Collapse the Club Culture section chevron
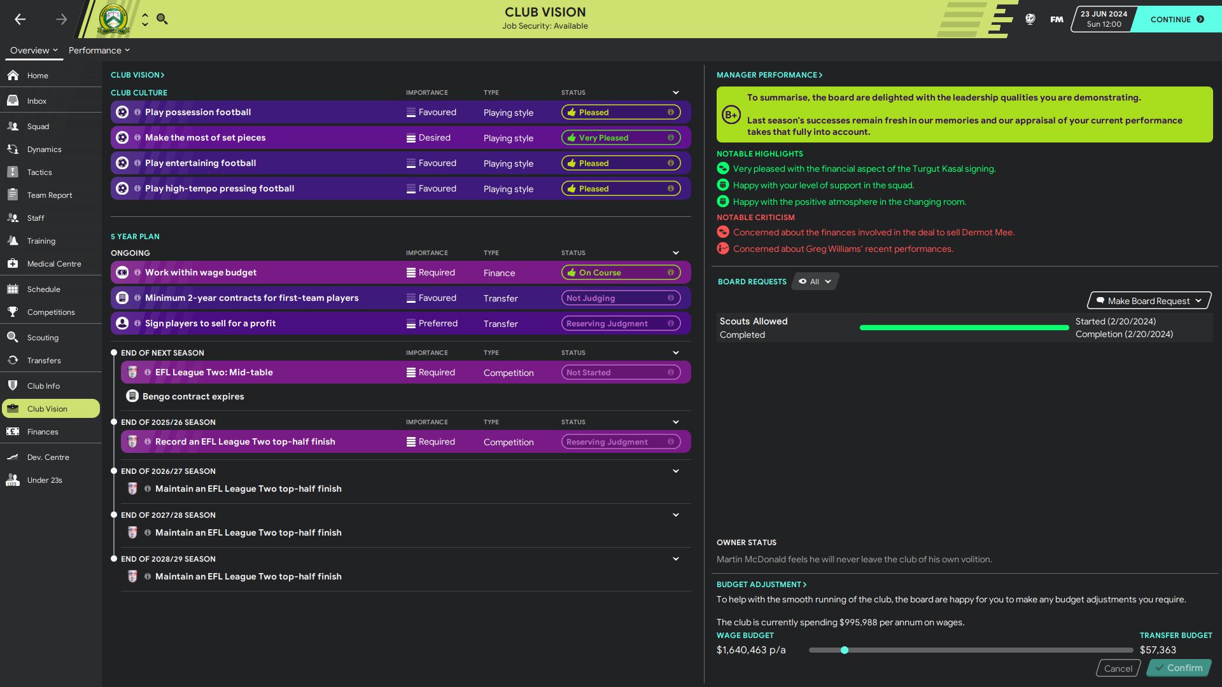Screen dimensions: 1222x687 coord(676,93)
